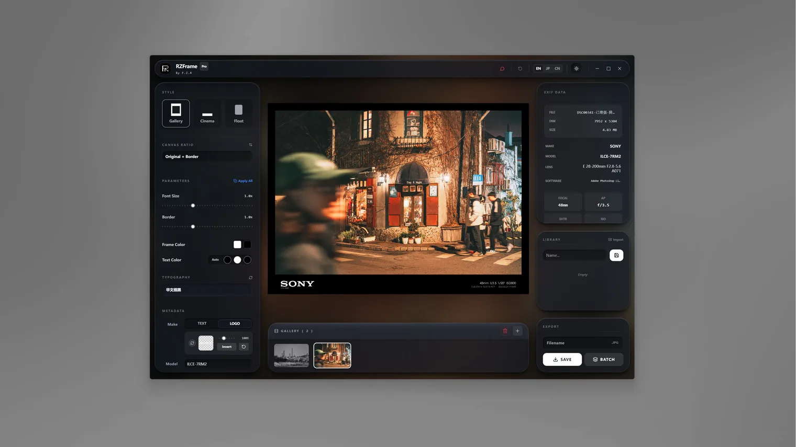Image resolution: width=796 pixels, height=447 pixels.
Task: Choose the black frame color swatch
Action: [x=247, y=244]
